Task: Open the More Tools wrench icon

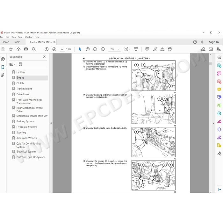Action: click(219, 154)
